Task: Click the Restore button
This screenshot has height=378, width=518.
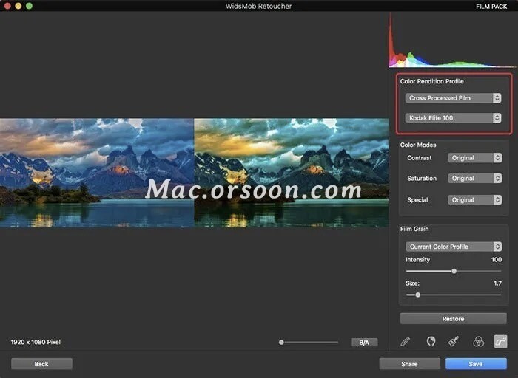Action: click(453, 319)
